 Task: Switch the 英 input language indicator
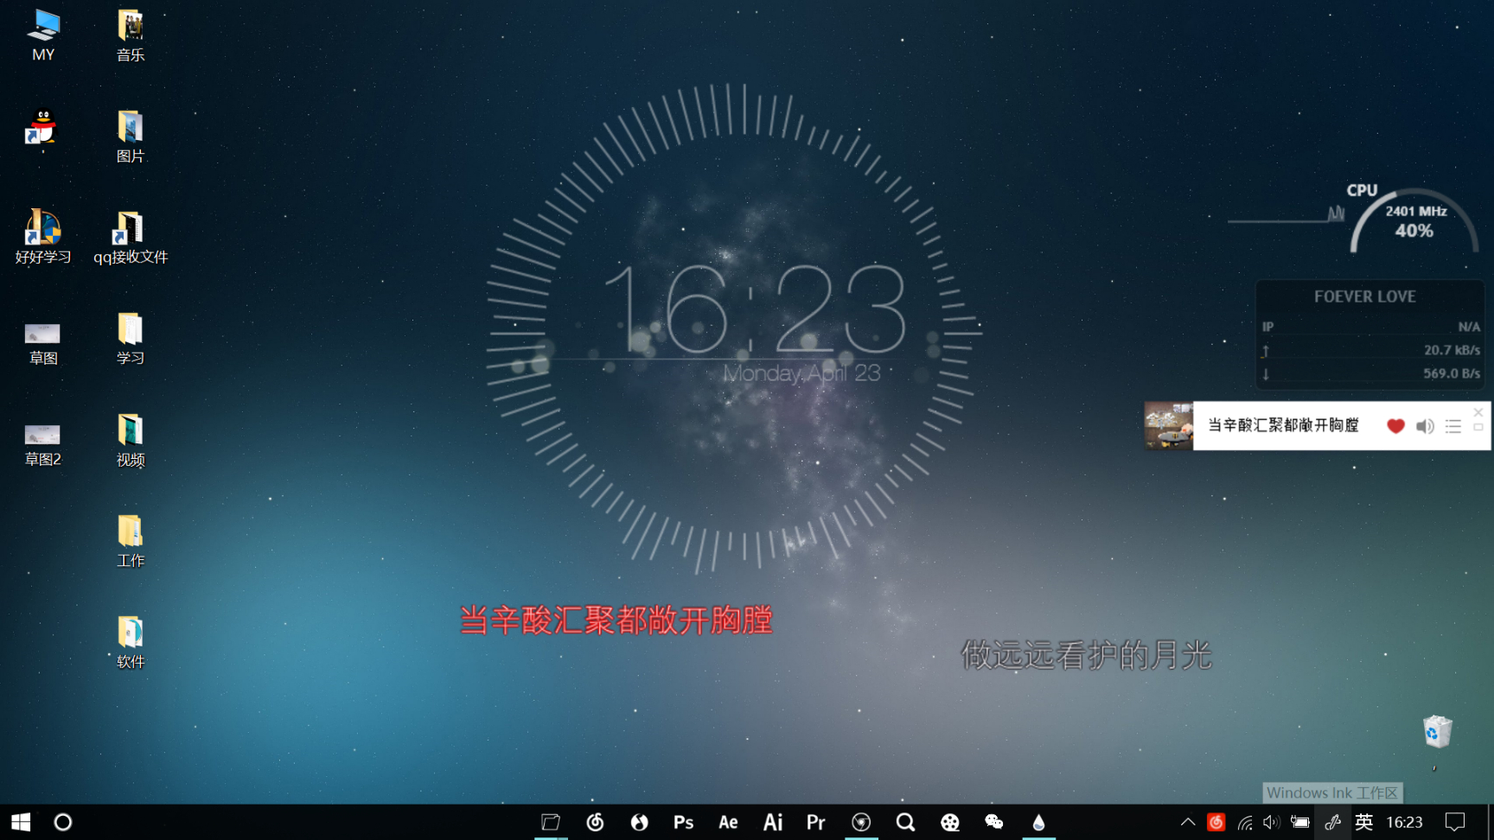1364,822
